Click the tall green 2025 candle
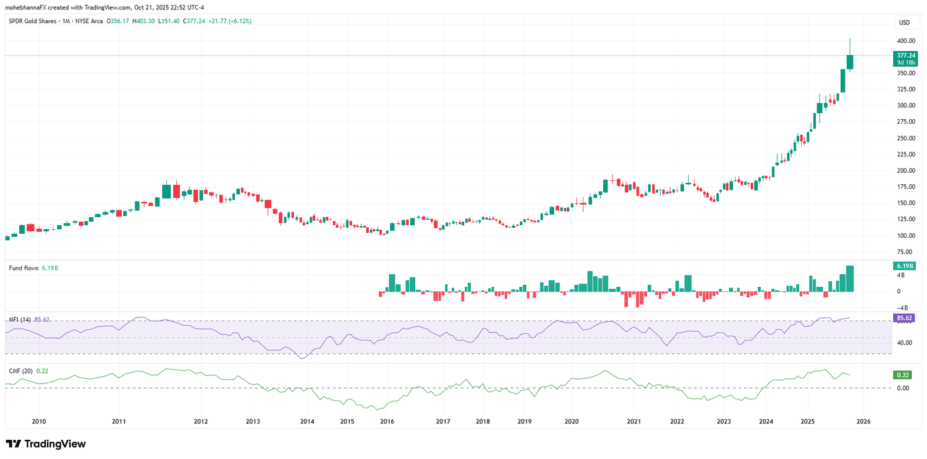The height and width of the screenshot is (459, 927). 843,79
